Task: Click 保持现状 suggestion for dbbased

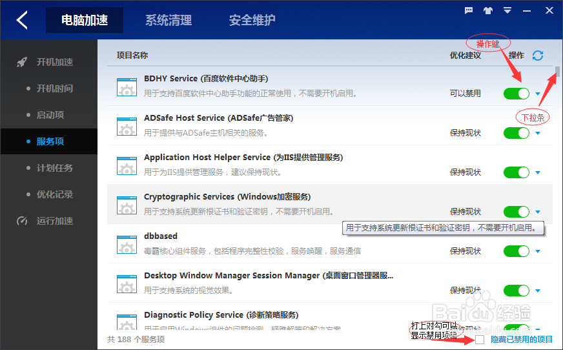Action: click(466, 251)
